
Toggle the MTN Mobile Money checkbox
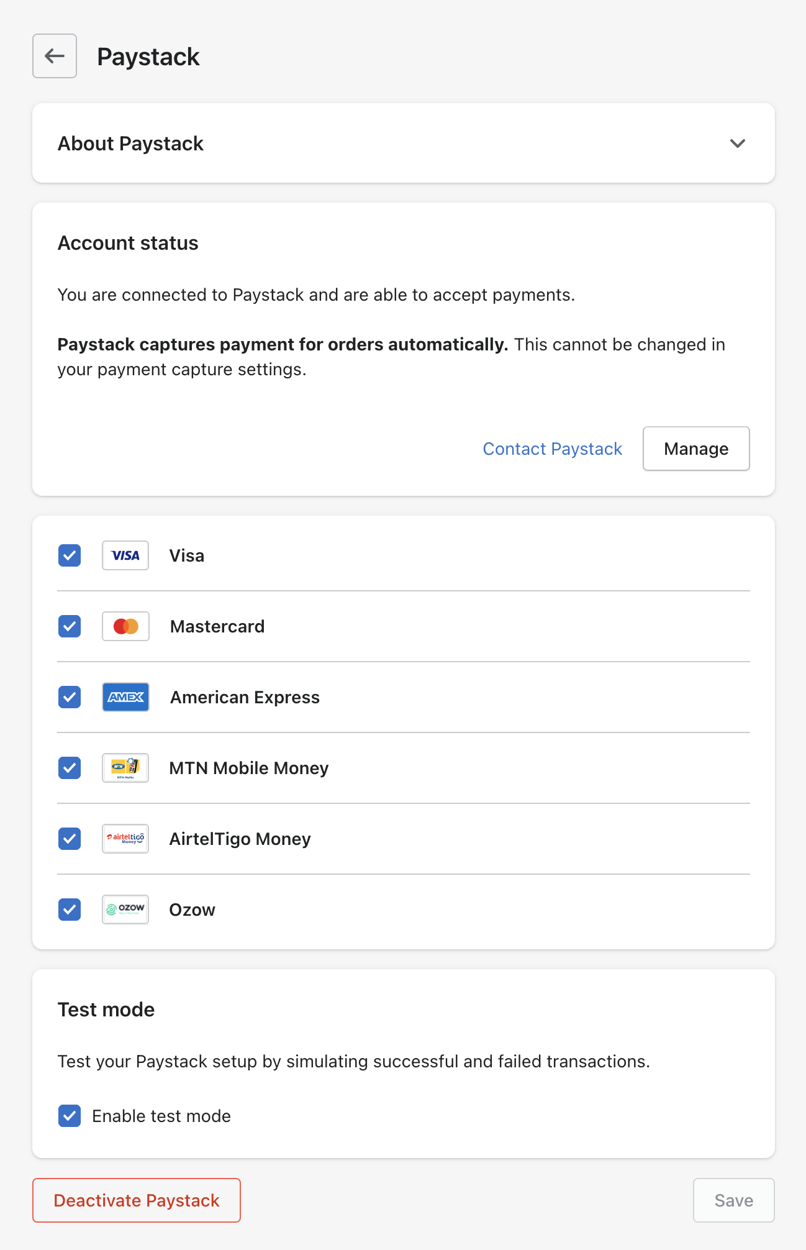[70, 768]
